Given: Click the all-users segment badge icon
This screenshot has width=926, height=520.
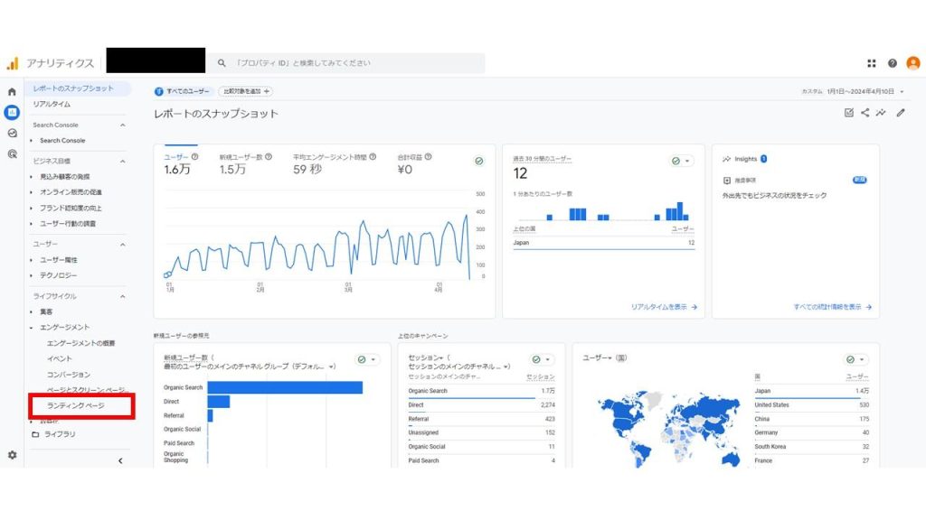Looking at the screenshot, I should 159,91.
